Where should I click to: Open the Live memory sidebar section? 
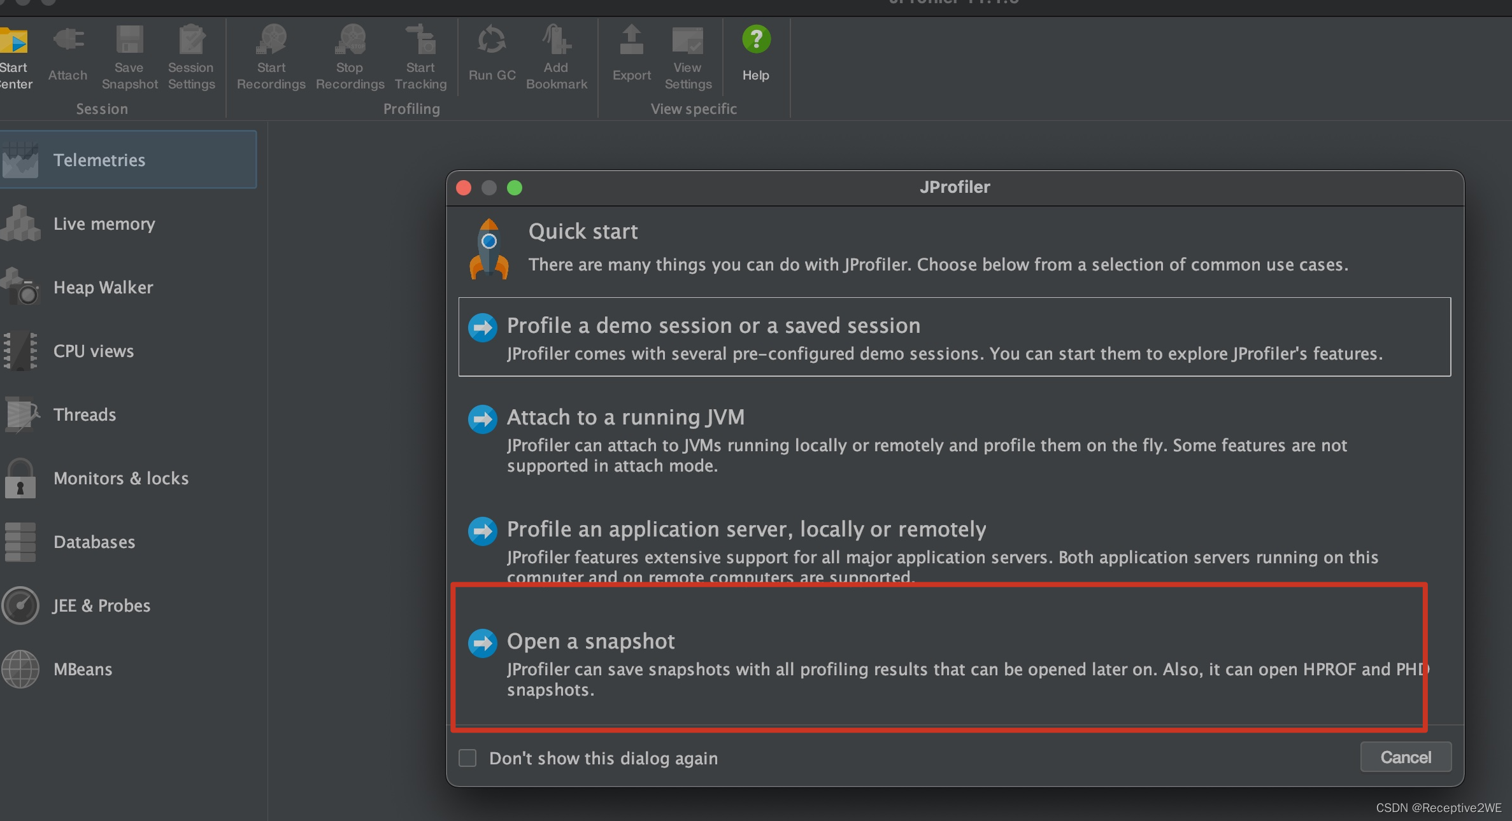click(128, 224)
